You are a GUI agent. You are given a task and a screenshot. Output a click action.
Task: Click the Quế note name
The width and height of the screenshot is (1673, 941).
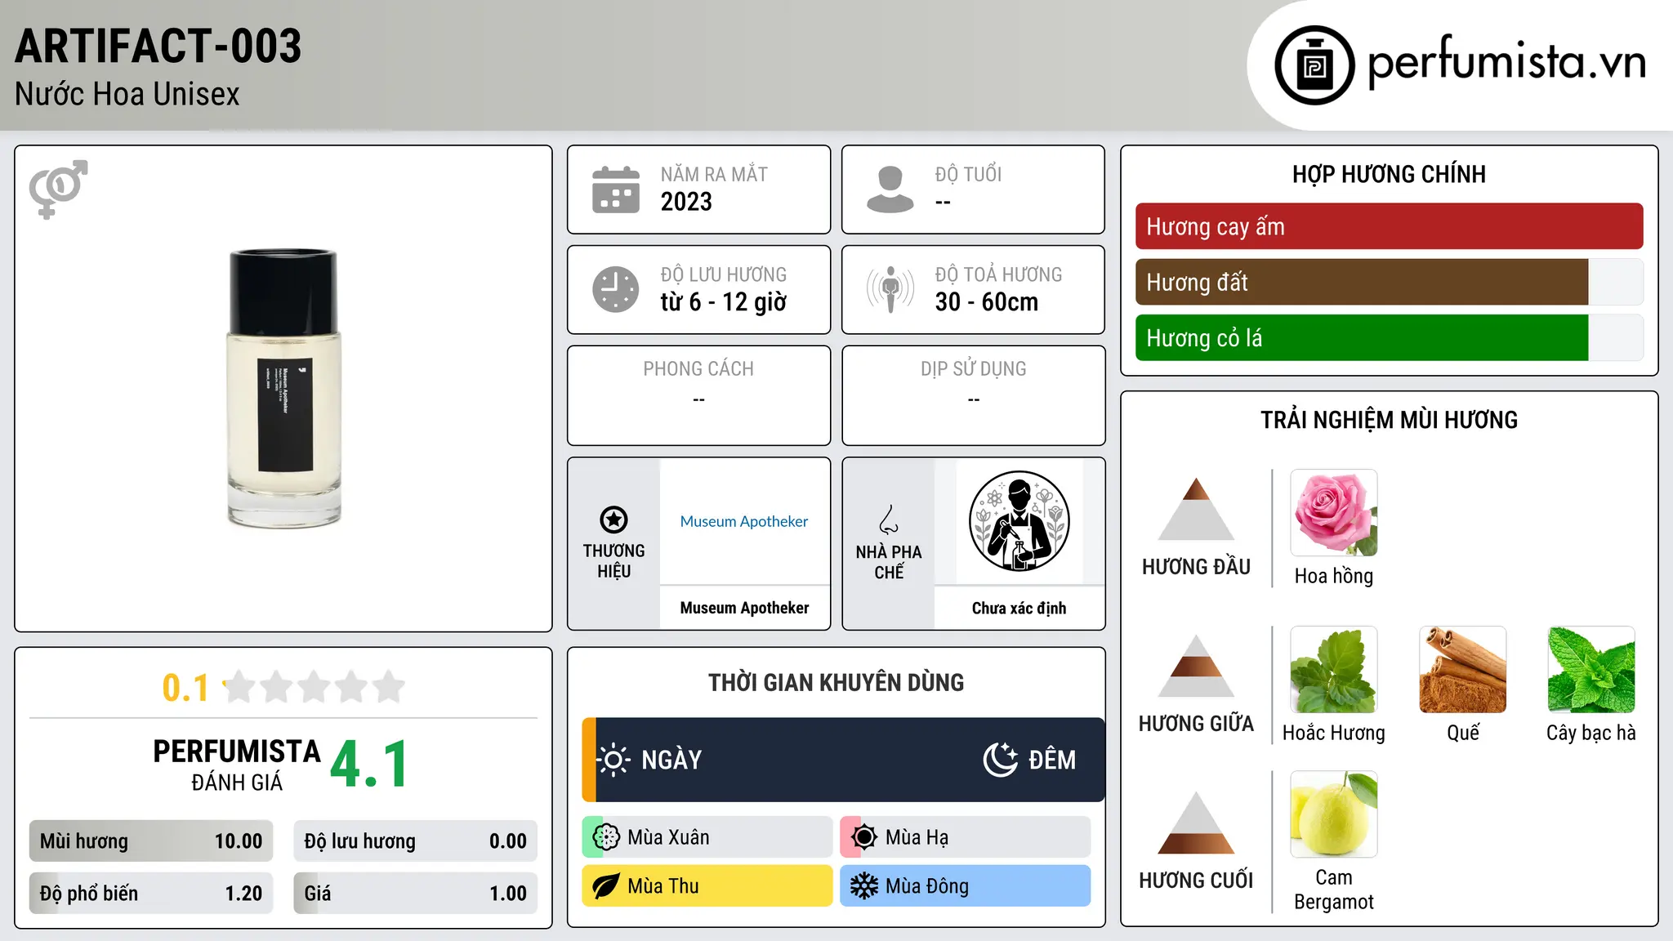1463,733
